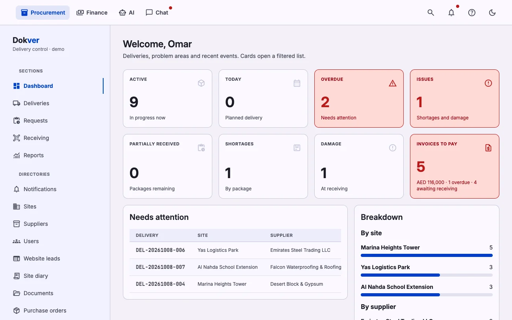Open the Invoices to Pay card
Viewport: 512px width, 320px height.
coord(454,166)
